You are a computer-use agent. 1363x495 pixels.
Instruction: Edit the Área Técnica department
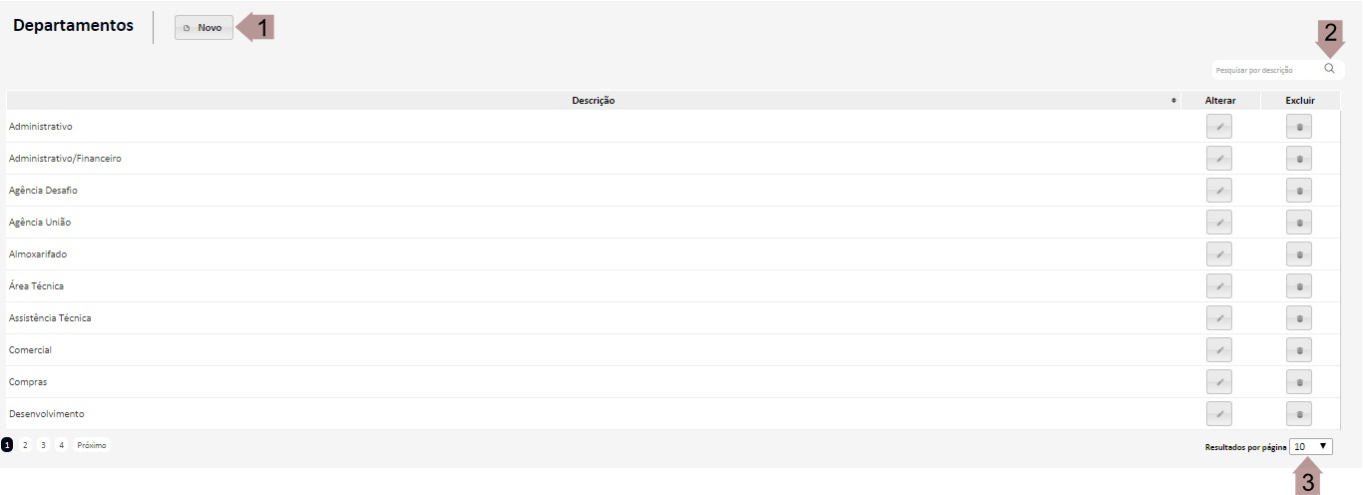coord(1218,286)
